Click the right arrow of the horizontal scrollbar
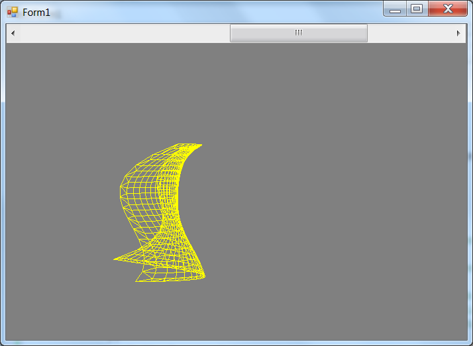The image size is (473, 346). pyautogui.click(x=458, y=33)
